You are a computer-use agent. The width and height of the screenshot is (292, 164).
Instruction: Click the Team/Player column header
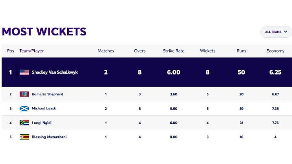tap(31, 51)
